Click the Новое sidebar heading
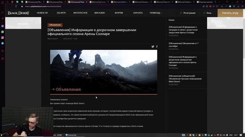245x137 pixels. tap(171, 20)
